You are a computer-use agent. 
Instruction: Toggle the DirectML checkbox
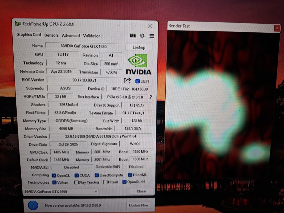click(x=130, y=175)
